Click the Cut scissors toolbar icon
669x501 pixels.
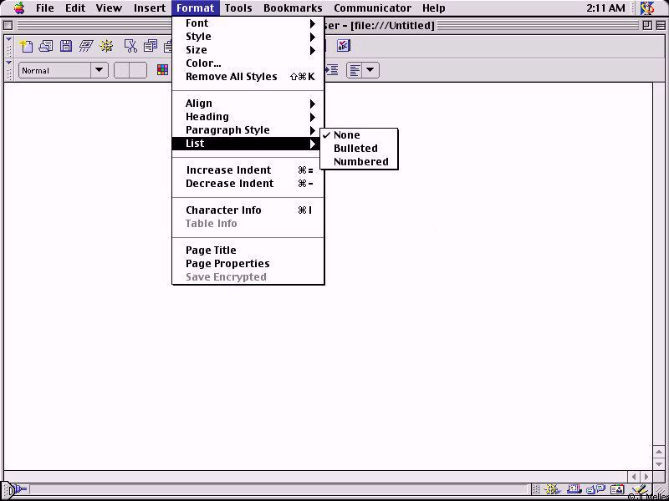point(130,46)
